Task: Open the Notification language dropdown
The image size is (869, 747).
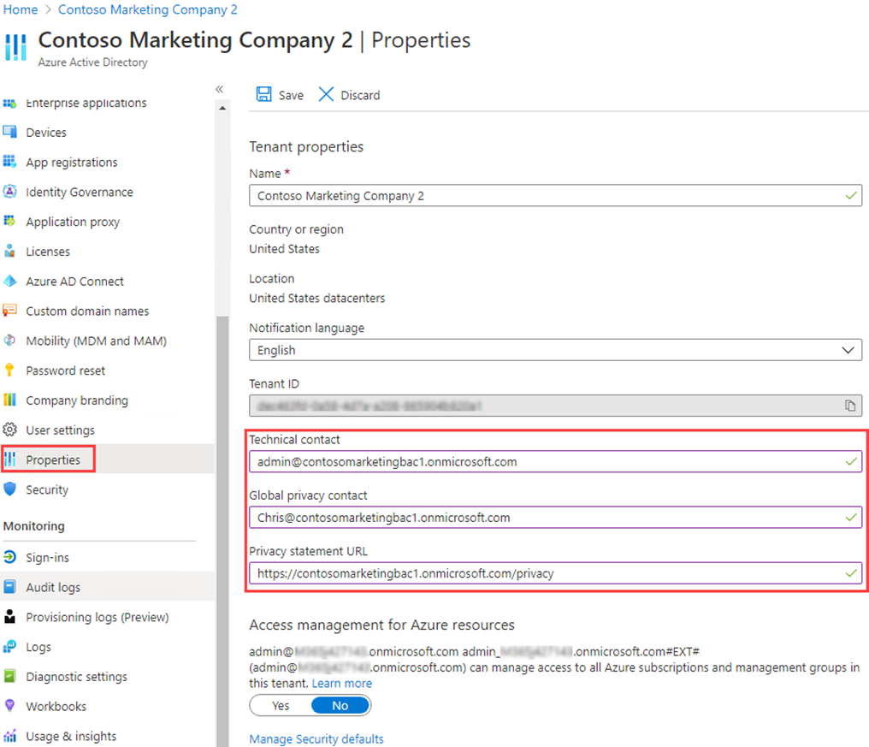Action: pos(555,350)
